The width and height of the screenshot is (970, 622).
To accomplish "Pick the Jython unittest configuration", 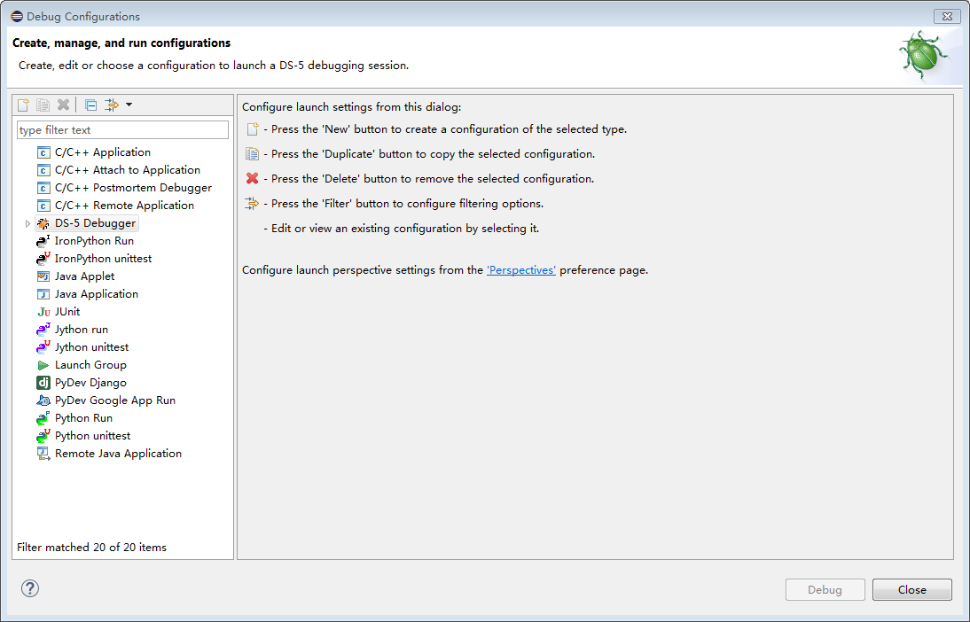I will click(x=91, y=347).
